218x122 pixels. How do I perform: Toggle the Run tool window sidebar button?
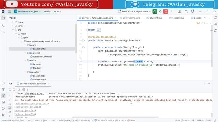coord(3,96)
